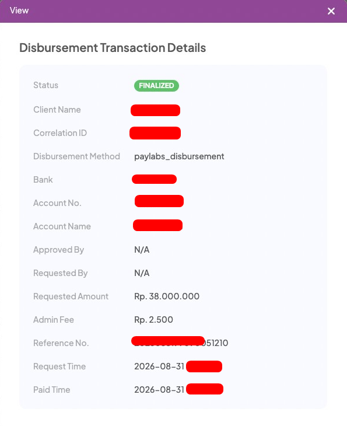
Task: Close the View dialog with the X icon
Action: [331, 11]
